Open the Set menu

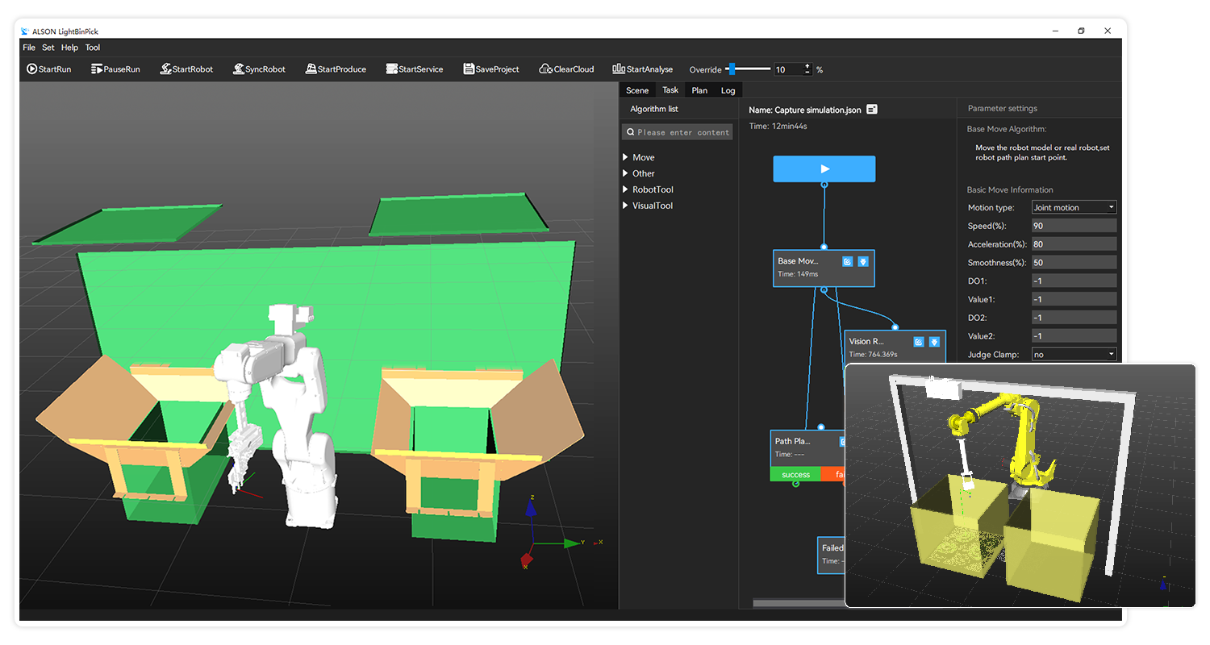pyautogui.click(x=48, y=47)
